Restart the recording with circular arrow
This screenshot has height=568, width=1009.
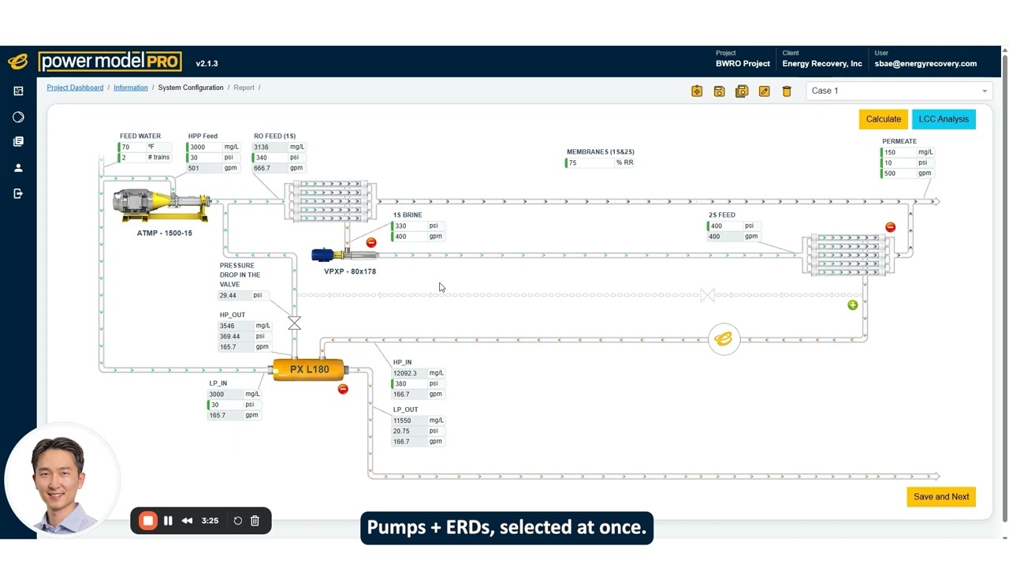(237, 521)
